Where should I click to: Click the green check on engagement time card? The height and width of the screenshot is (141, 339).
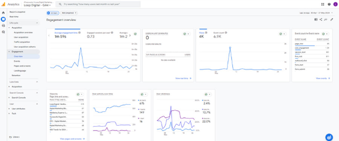click(135, 34)
